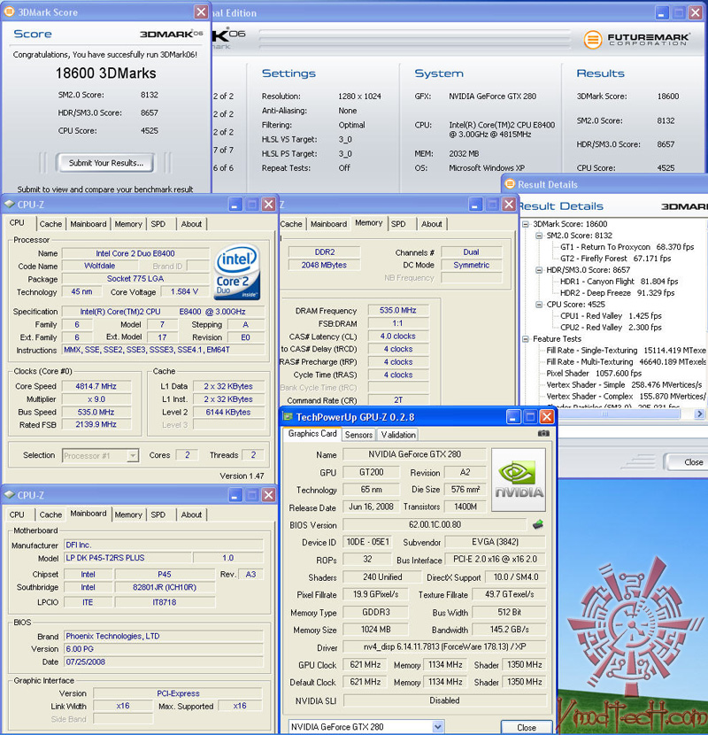The width and height of the screenshot is (708, 735).
Task: Select CPU1 - Red Valley result row
Action: [x=611, y=316]
